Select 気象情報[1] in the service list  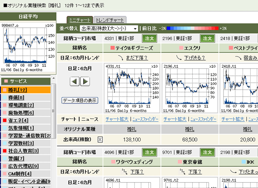coord(21,128)
